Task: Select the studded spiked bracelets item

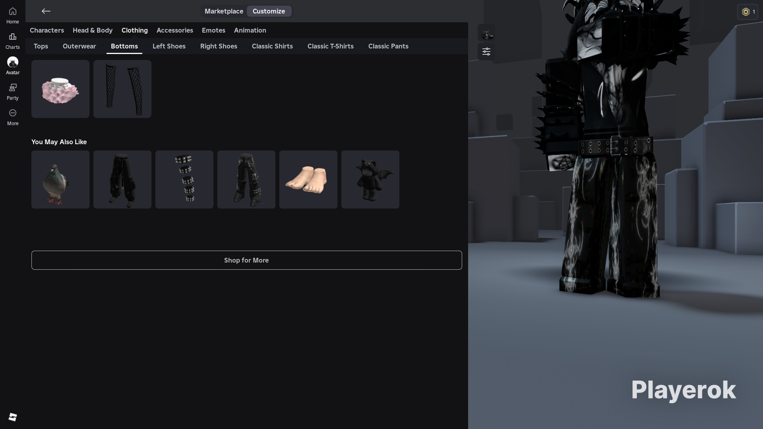Action: 185,179
